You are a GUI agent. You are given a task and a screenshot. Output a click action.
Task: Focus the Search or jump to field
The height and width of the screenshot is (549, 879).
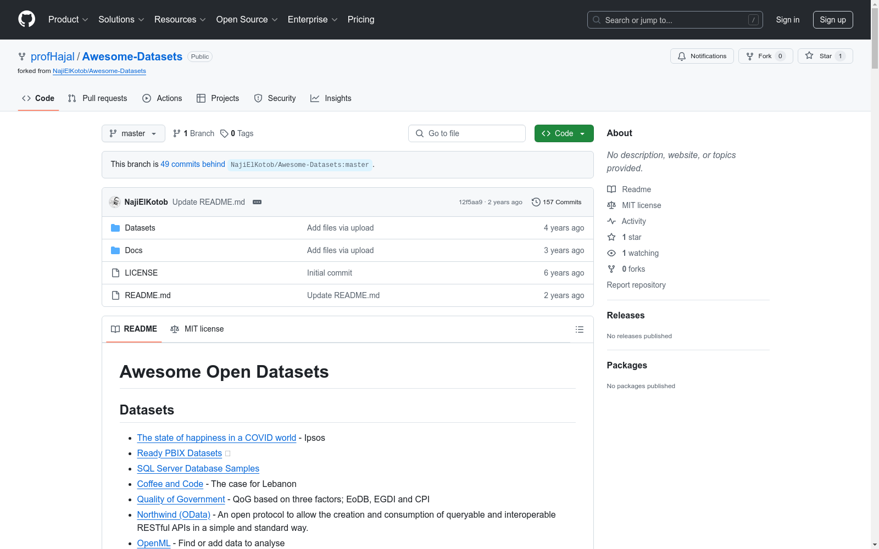pyautogui.click(x=675, y=20)
